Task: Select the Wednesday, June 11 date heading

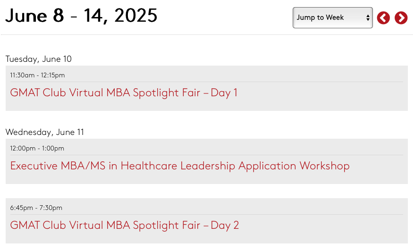Action: [x=45, y=132]
